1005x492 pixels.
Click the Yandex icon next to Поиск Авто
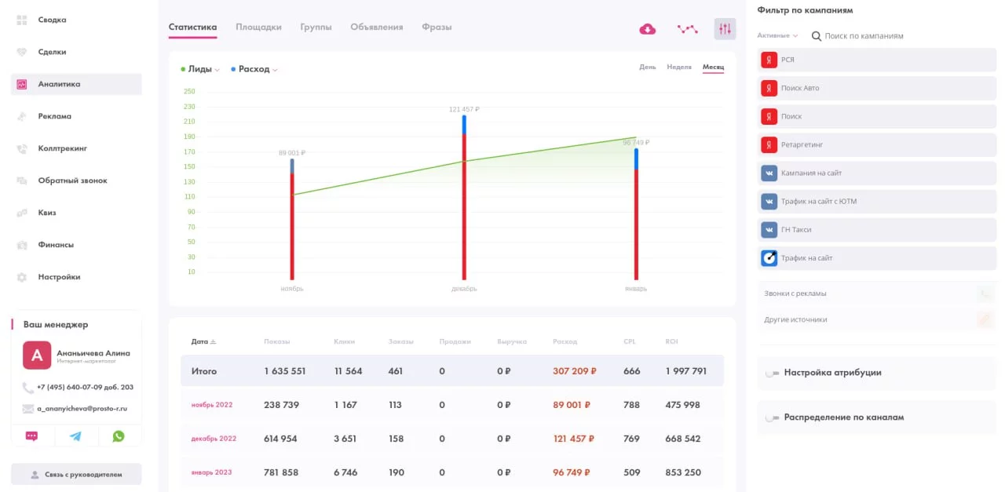pos(769,88)
